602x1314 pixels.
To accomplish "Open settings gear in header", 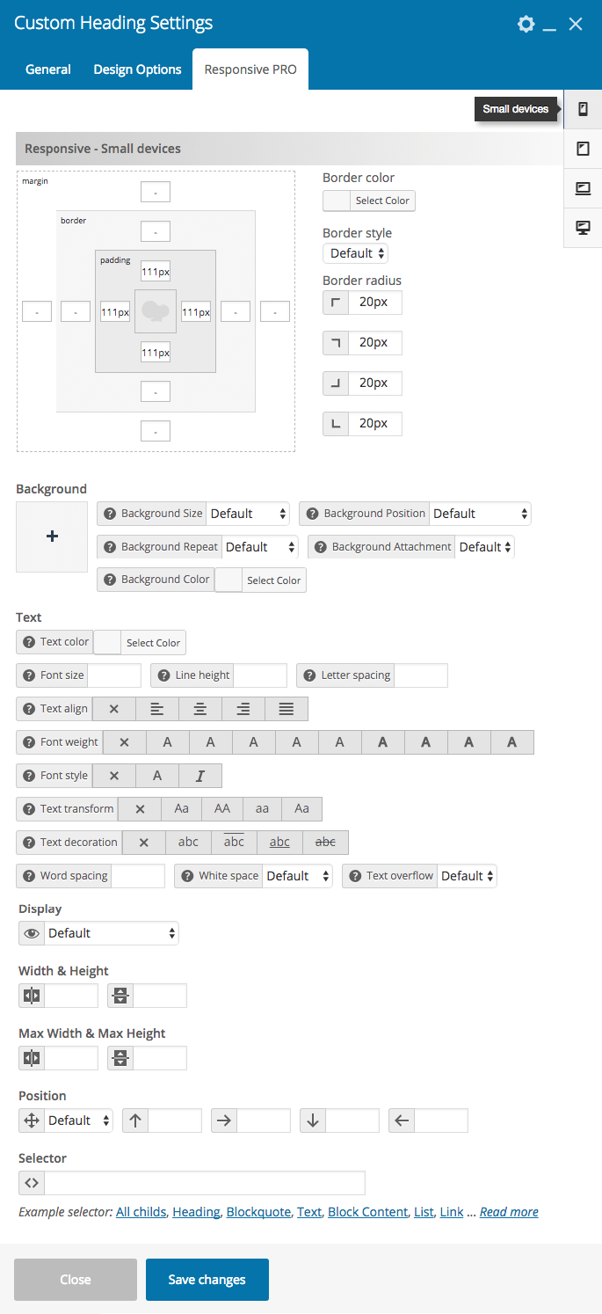I will (x=526, y=24).
